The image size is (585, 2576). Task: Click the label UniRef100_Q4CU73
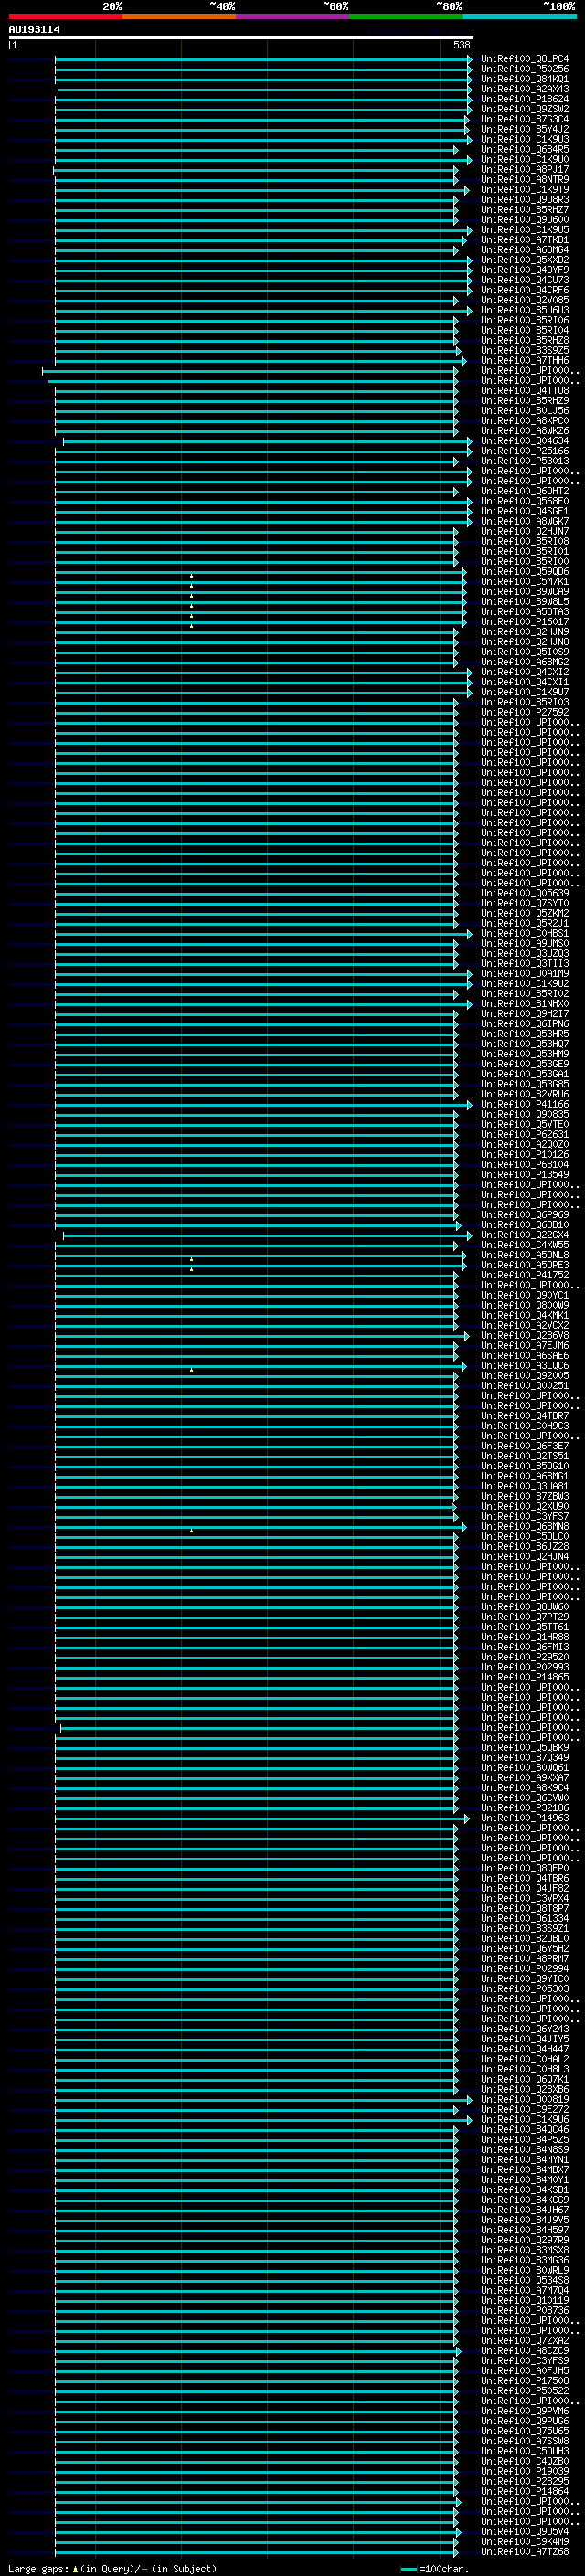pyautogui.click(x=524, y=280)
